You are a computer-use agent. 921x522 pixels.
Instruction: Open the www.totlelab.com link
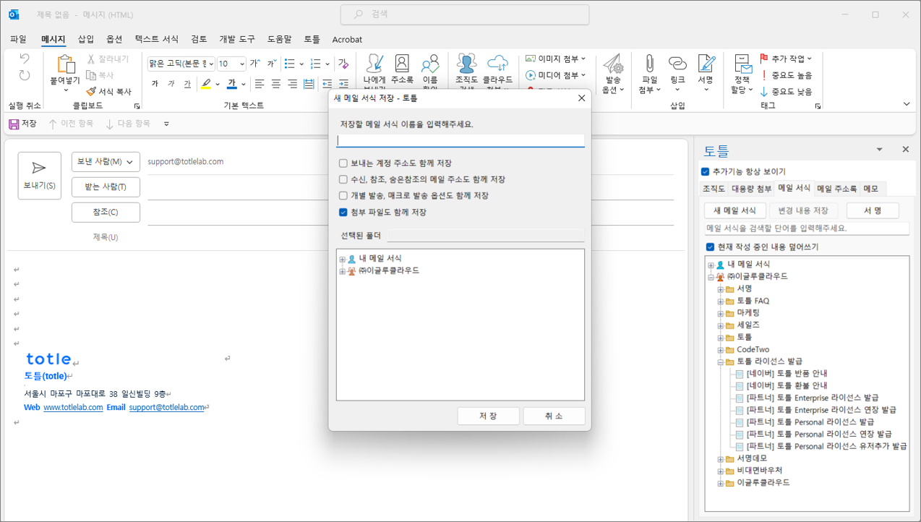73,408
